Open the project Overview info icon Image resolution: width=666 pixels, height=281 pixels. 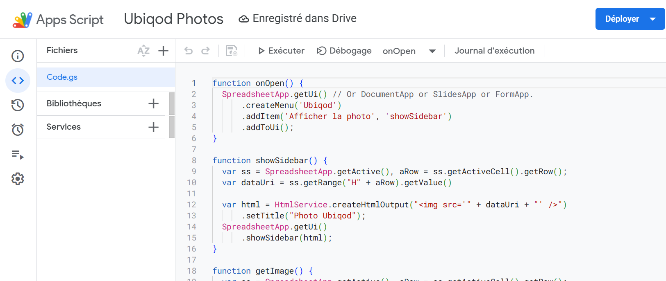(x=18, y=56)
